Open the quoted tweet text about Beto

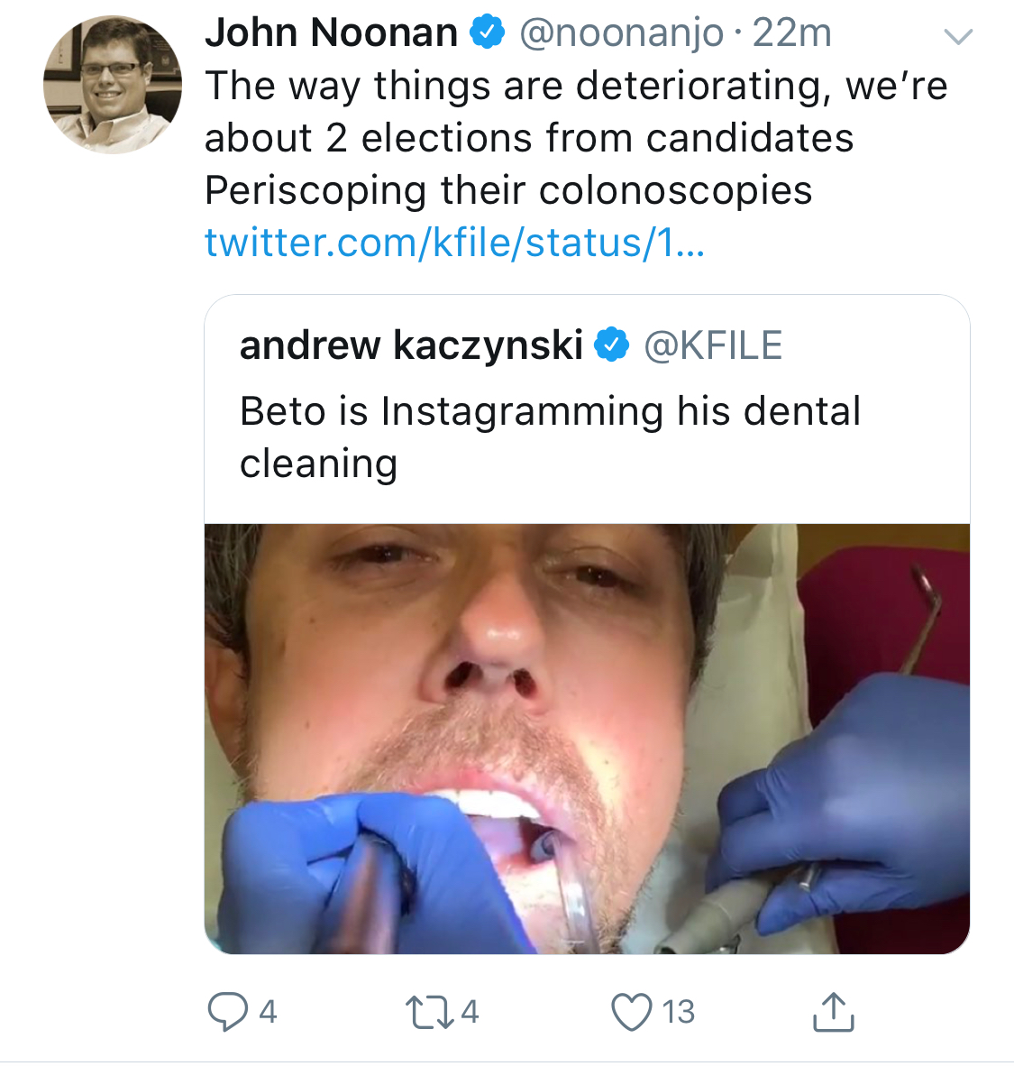coord(550,437)
